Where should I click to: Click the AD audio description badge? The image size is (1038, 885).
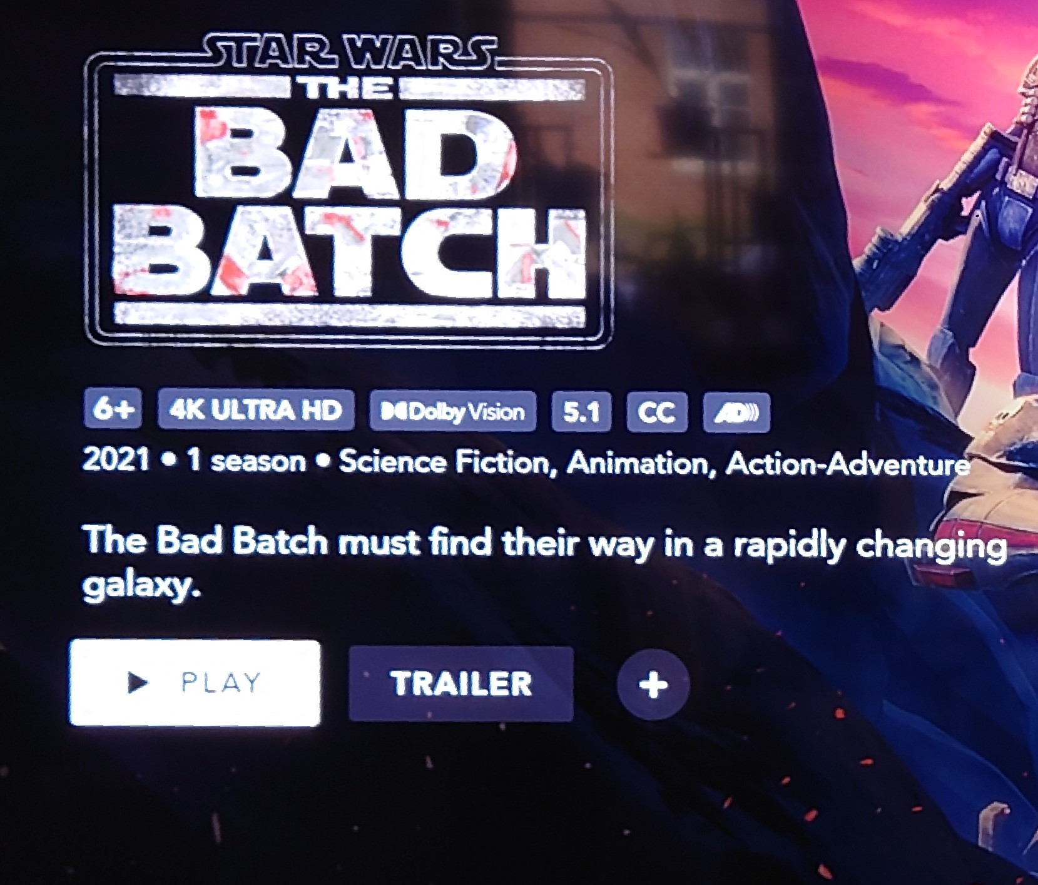point(736,413)
